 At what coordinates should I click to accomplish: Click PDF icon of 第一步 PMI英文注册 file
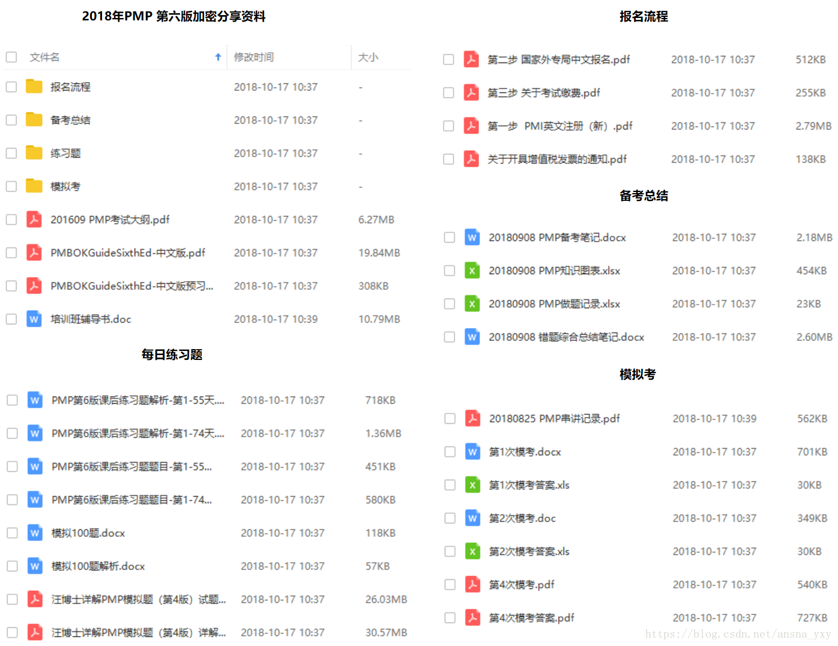[x=471, y=126]
